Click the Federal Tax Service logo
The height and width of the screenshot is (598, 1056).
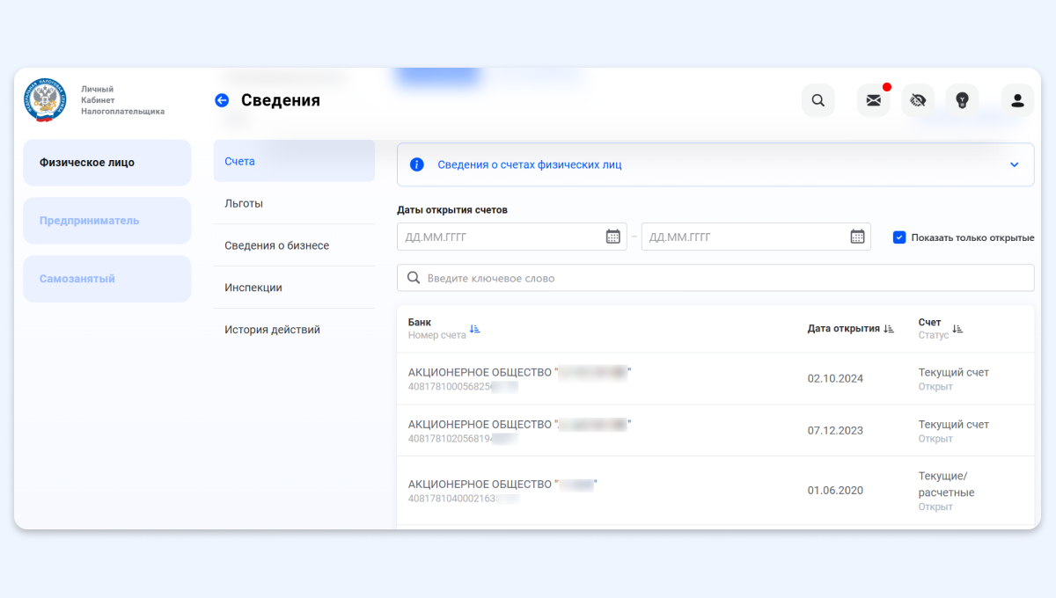click(45, 100)
